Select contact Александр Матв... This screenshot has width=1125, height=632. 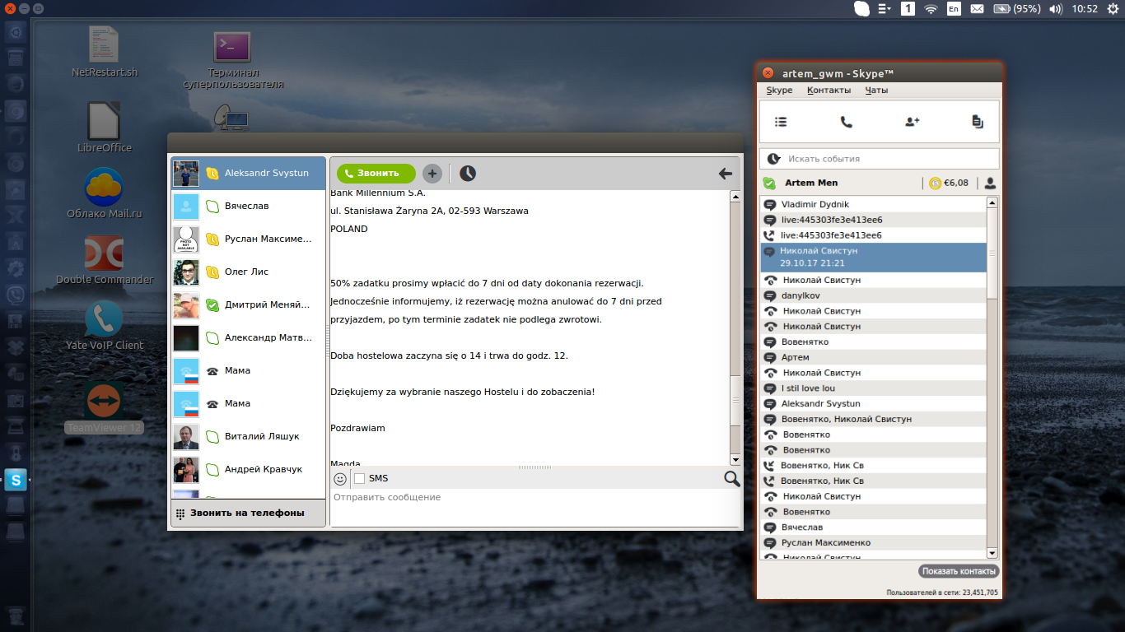click(x=248, y=337)
